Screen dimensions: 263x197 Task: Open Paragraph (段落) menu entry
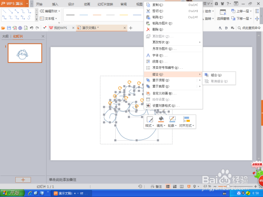pos(173,61)
